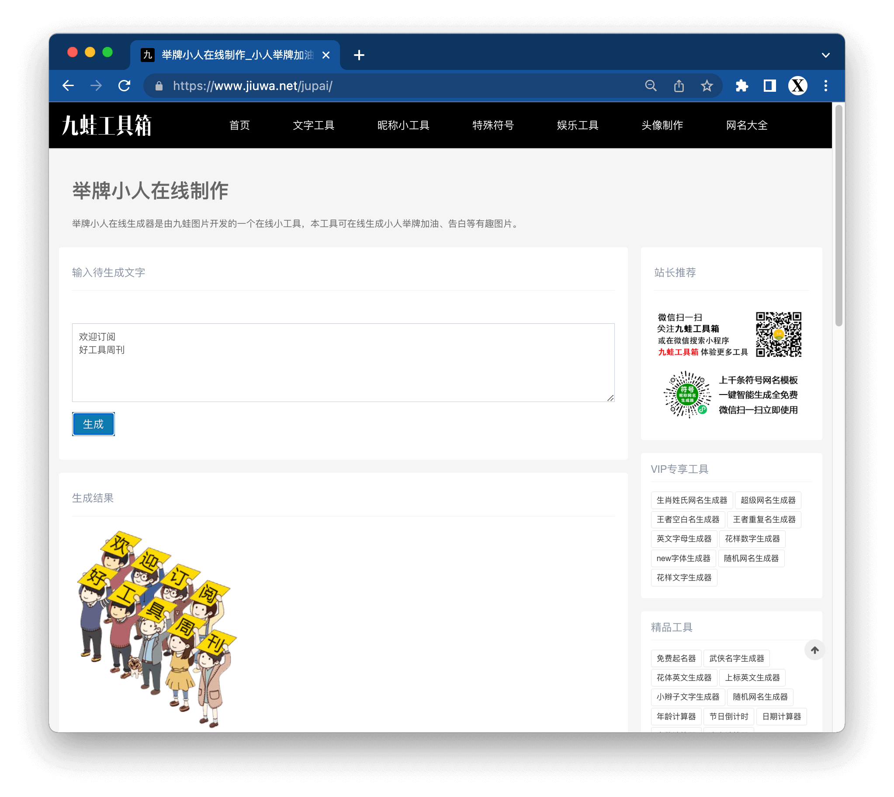Click the address bar URL

(253, 86)
